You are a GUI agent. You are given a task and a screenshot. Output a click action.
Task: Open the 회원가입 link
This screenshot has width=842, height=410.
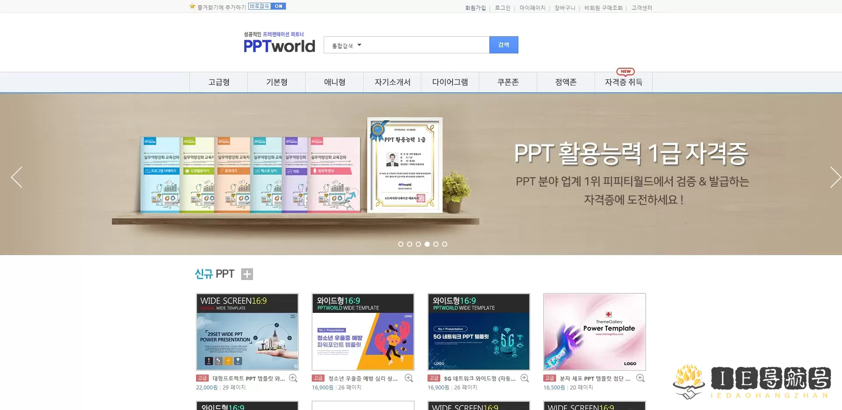[475, 8]
